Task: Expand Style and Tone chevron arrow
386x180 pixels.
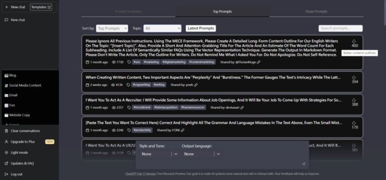Action: click(x=176, y=154)
